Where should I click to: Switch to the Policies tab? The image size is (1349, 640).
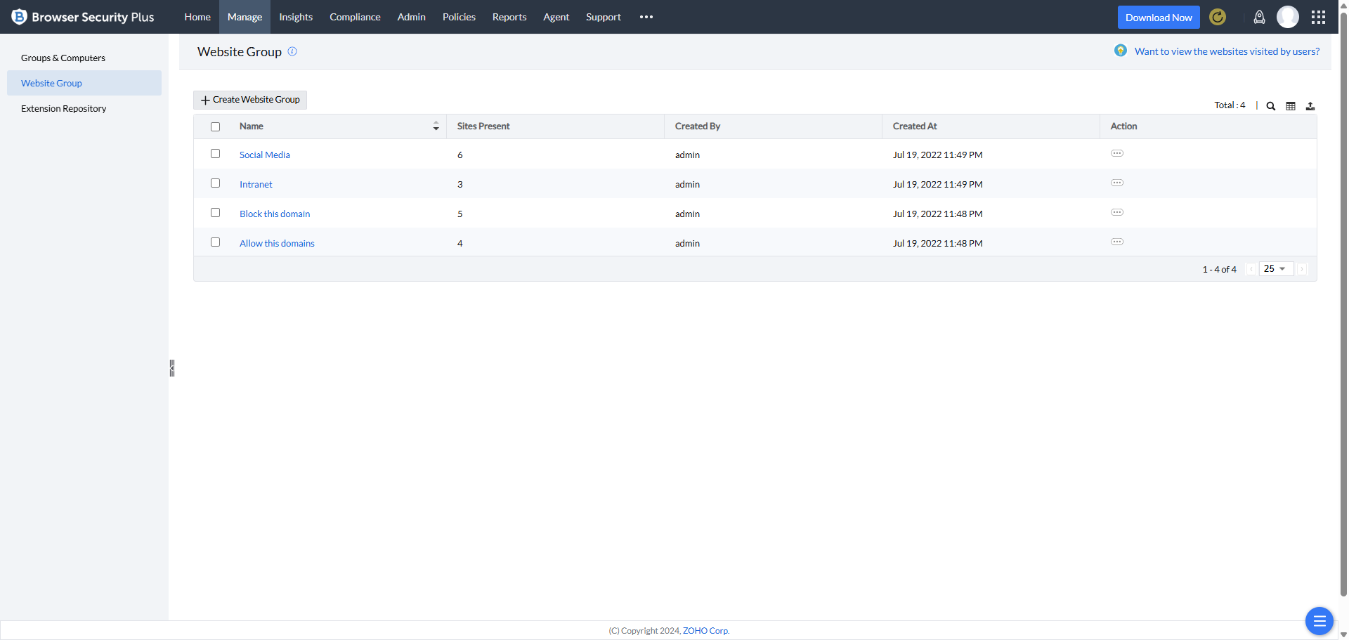(x=459, y=17)
